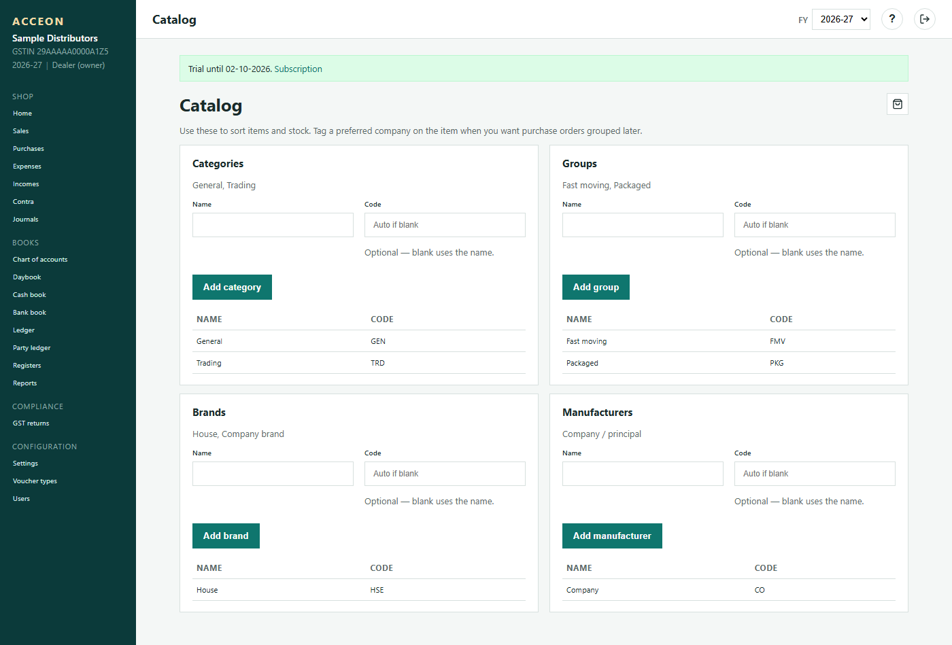The image size is (952, 645).
Task: Open Home in the sidebar
Action: tap(22, 114)
